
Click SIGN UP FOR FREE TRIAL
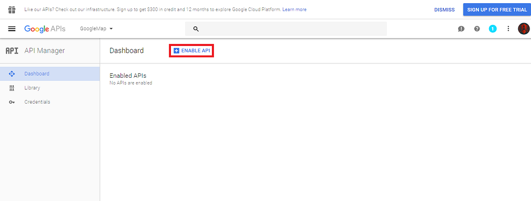497,10
